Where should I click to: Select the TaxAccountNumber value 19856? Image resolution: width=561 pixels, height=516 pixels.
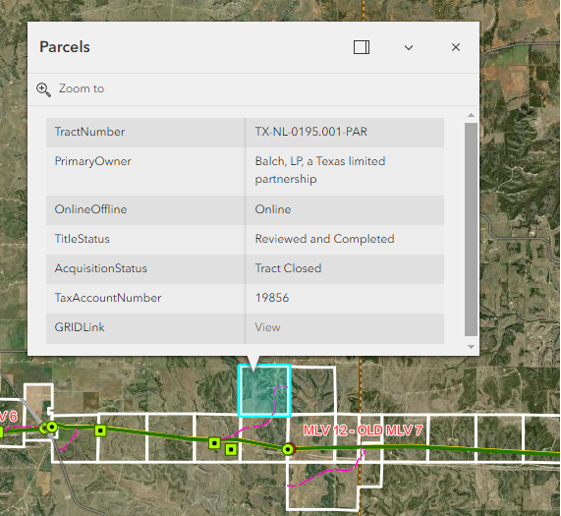tap(272, 298)
